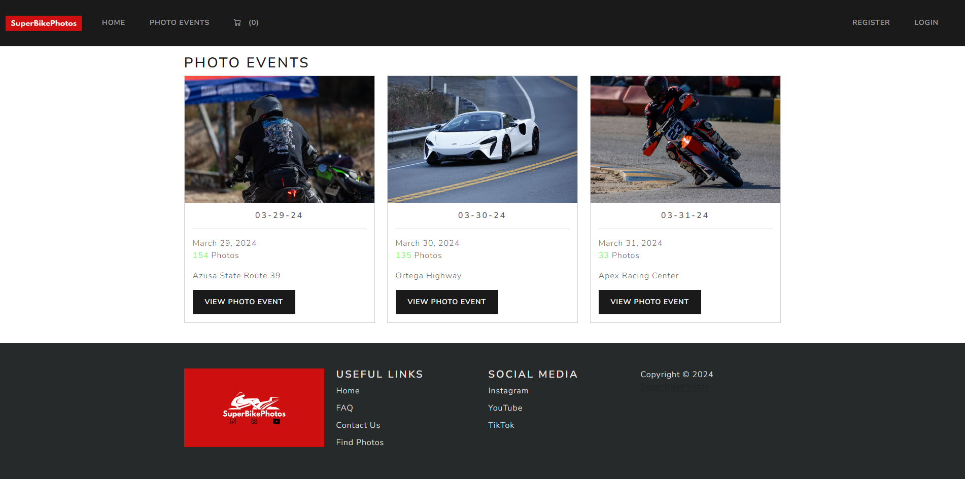
Task: Click the SuperBikePhotos logo in header
Action: 44,23
